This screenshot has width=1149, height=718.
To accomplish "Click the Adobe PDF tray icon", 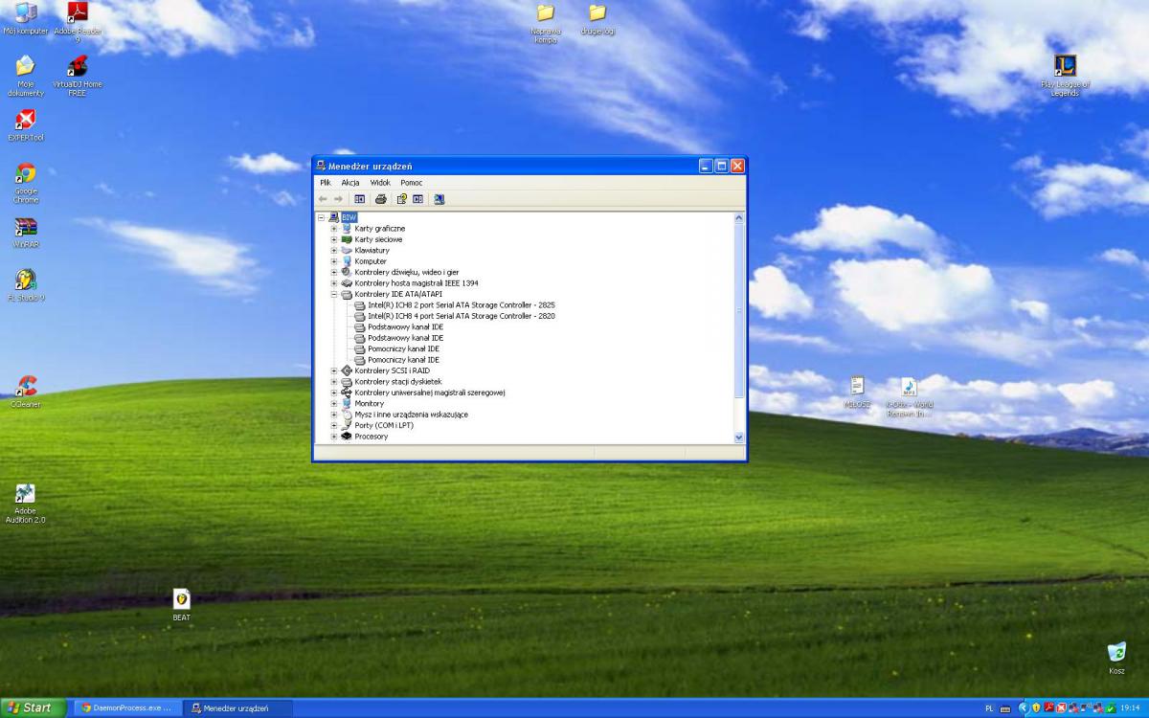I will (x=1049, y=707).
